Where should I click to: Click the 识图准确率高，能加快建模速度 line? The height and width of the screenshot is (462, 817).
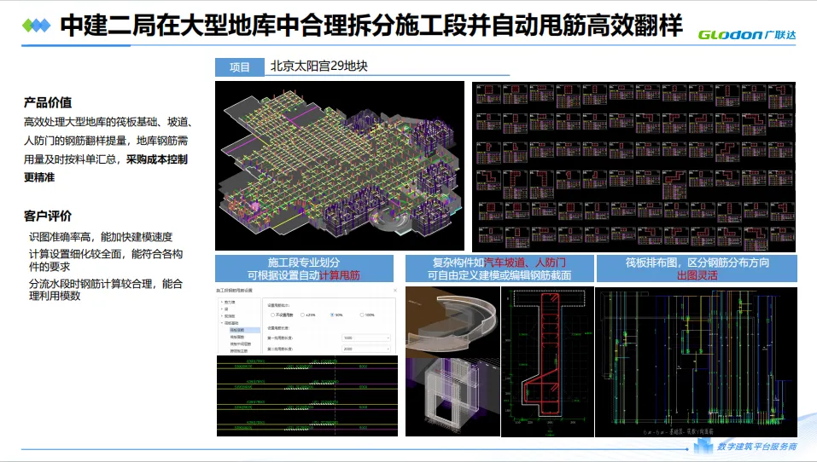(101, 237)
